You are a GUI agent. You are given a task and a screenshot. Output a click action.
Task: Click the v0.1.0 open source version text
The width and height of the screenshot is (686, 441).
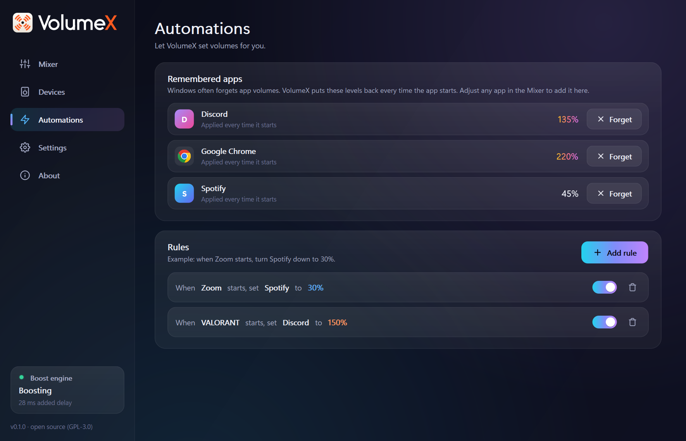click(x=52, y=427)
